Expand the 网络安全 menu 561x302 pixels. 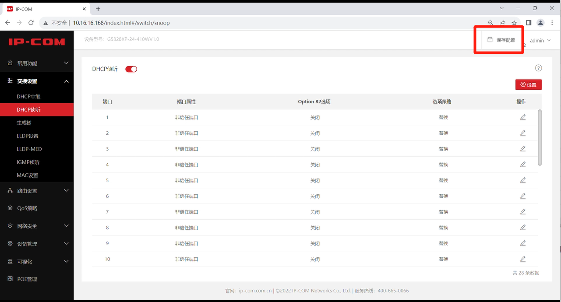pyautogui.click(x=37, y=226)
